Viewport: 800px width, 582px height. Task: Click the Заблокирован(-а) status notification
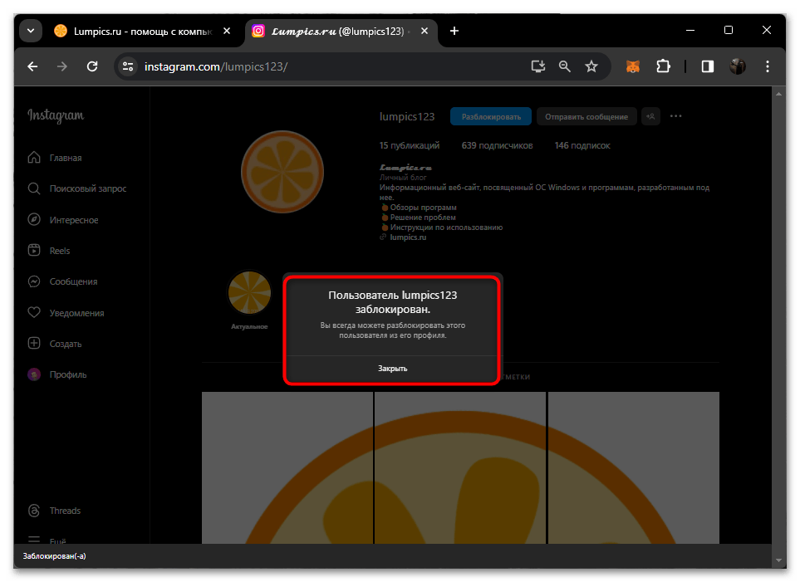click(55, 556)
